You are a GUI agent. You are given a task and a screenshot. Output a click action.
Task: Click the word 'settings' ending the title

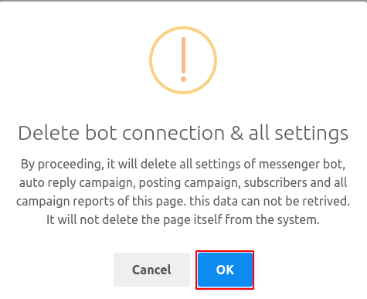(311, 134)
